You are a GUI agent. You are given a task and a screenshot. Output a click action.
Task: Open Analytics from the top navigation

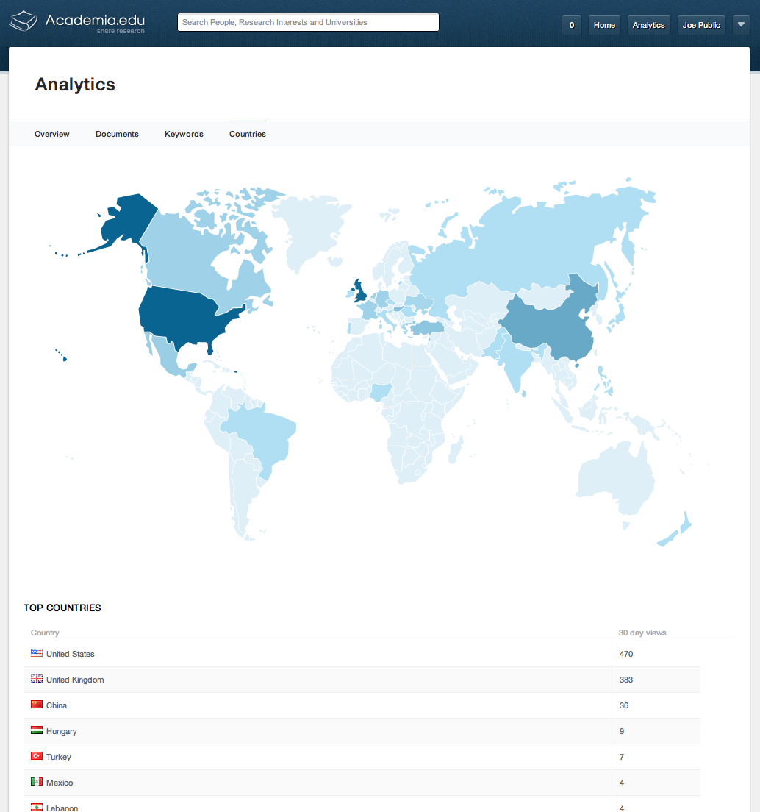pos(648,25)
